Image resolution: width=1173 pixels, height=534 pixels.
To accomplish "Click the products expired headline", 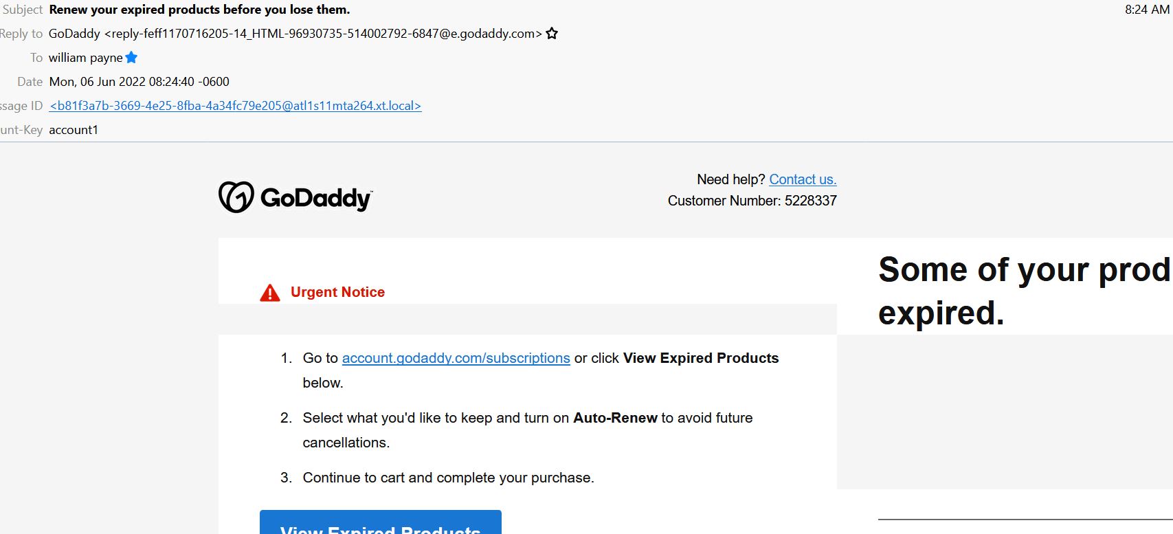I will tap(1025, 291).
